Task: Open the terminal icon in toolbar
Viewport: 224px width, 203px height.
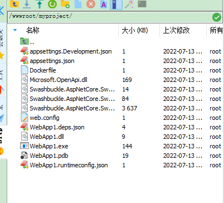Action: click(x=142, y=4)
